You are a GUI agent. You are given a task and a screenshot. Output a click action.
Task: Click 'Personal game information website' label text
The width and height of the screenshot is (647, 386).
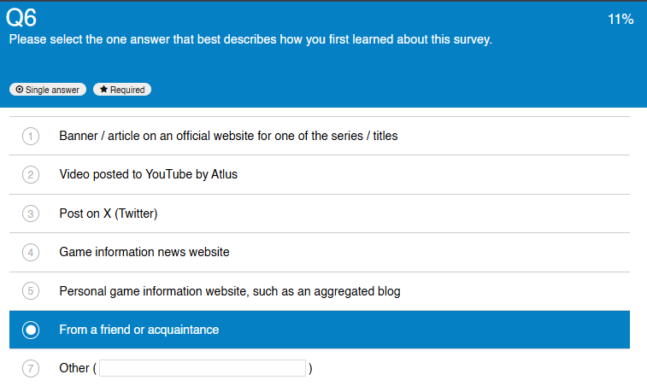click(230, 291)
